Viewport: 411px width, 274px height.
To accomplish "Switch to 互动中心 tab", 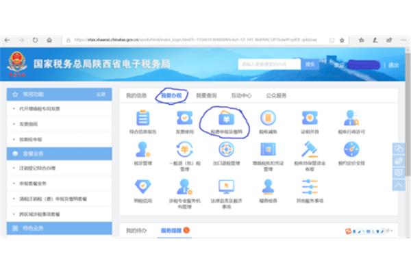I will pyautogui.click(x=241, y=95).
